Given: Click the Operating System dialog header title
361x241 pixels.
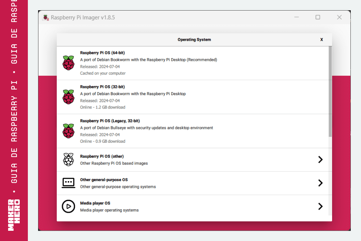Looking at the screenshot, I should (194, 39).
